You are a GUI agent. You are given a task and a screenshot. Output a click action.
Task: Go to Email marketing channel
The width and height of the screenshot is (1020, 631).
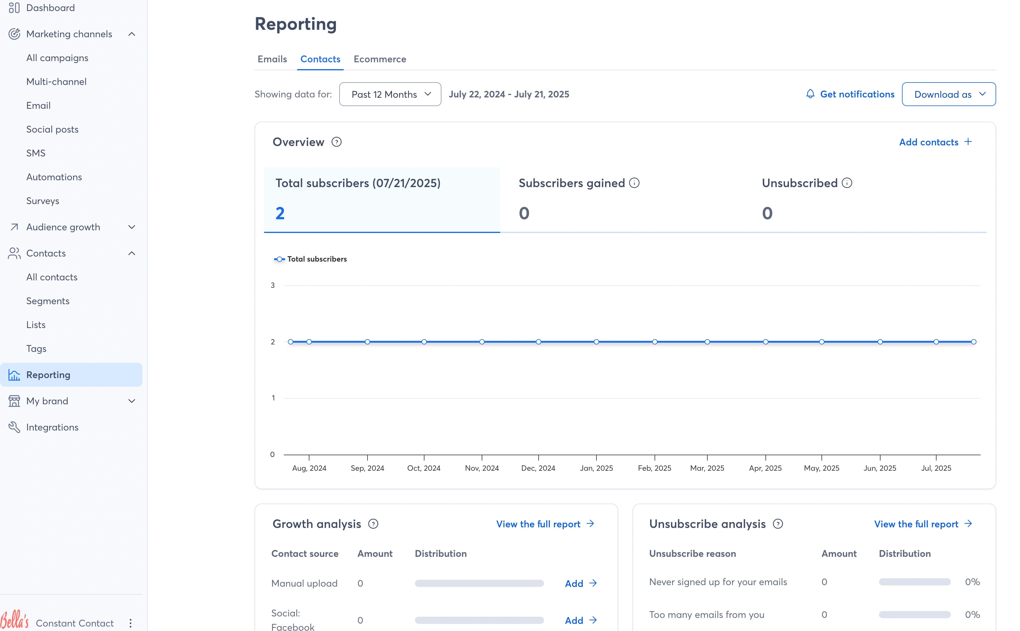pos(38,105)
